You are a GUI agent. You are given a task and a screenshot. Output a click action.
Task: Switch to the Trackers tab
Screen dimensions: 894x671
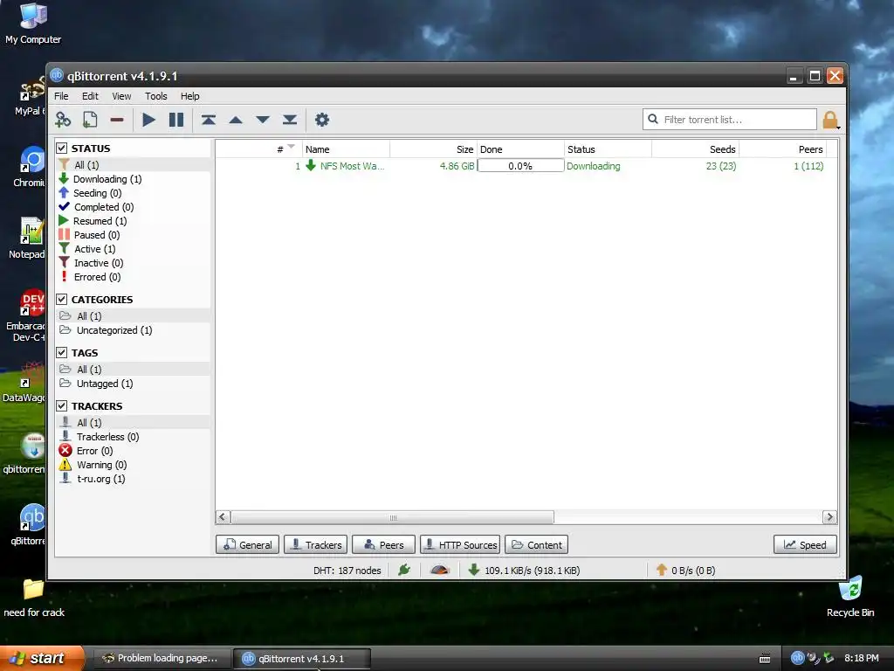click(x=315, y=545)
